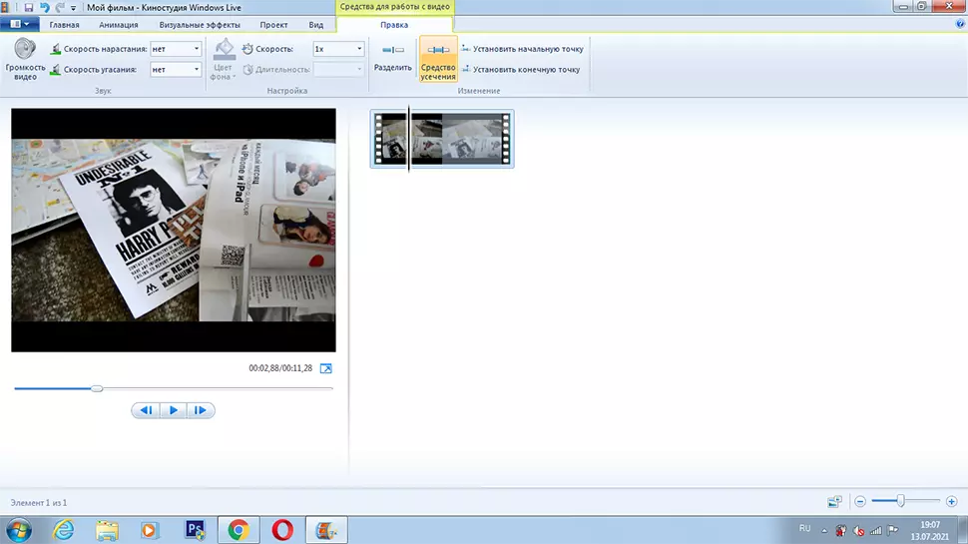Image resolution: width=968 pixels, height=544 pixels.
Task: Switch to the Анимация tab
Action: [119, 24]
